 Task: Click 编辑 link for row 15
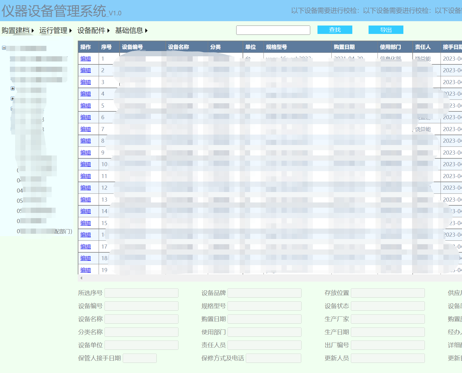86,223
